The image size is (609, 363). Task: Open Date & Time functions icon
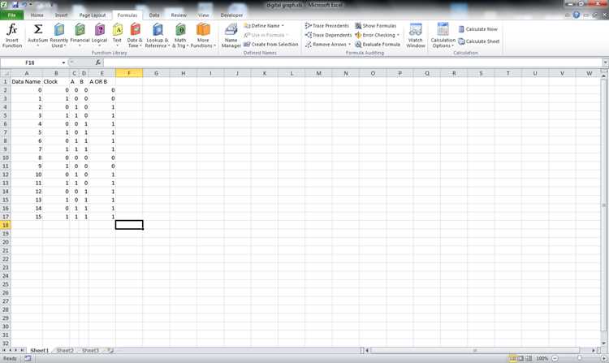pyautogui.click(x=135, y=29)
